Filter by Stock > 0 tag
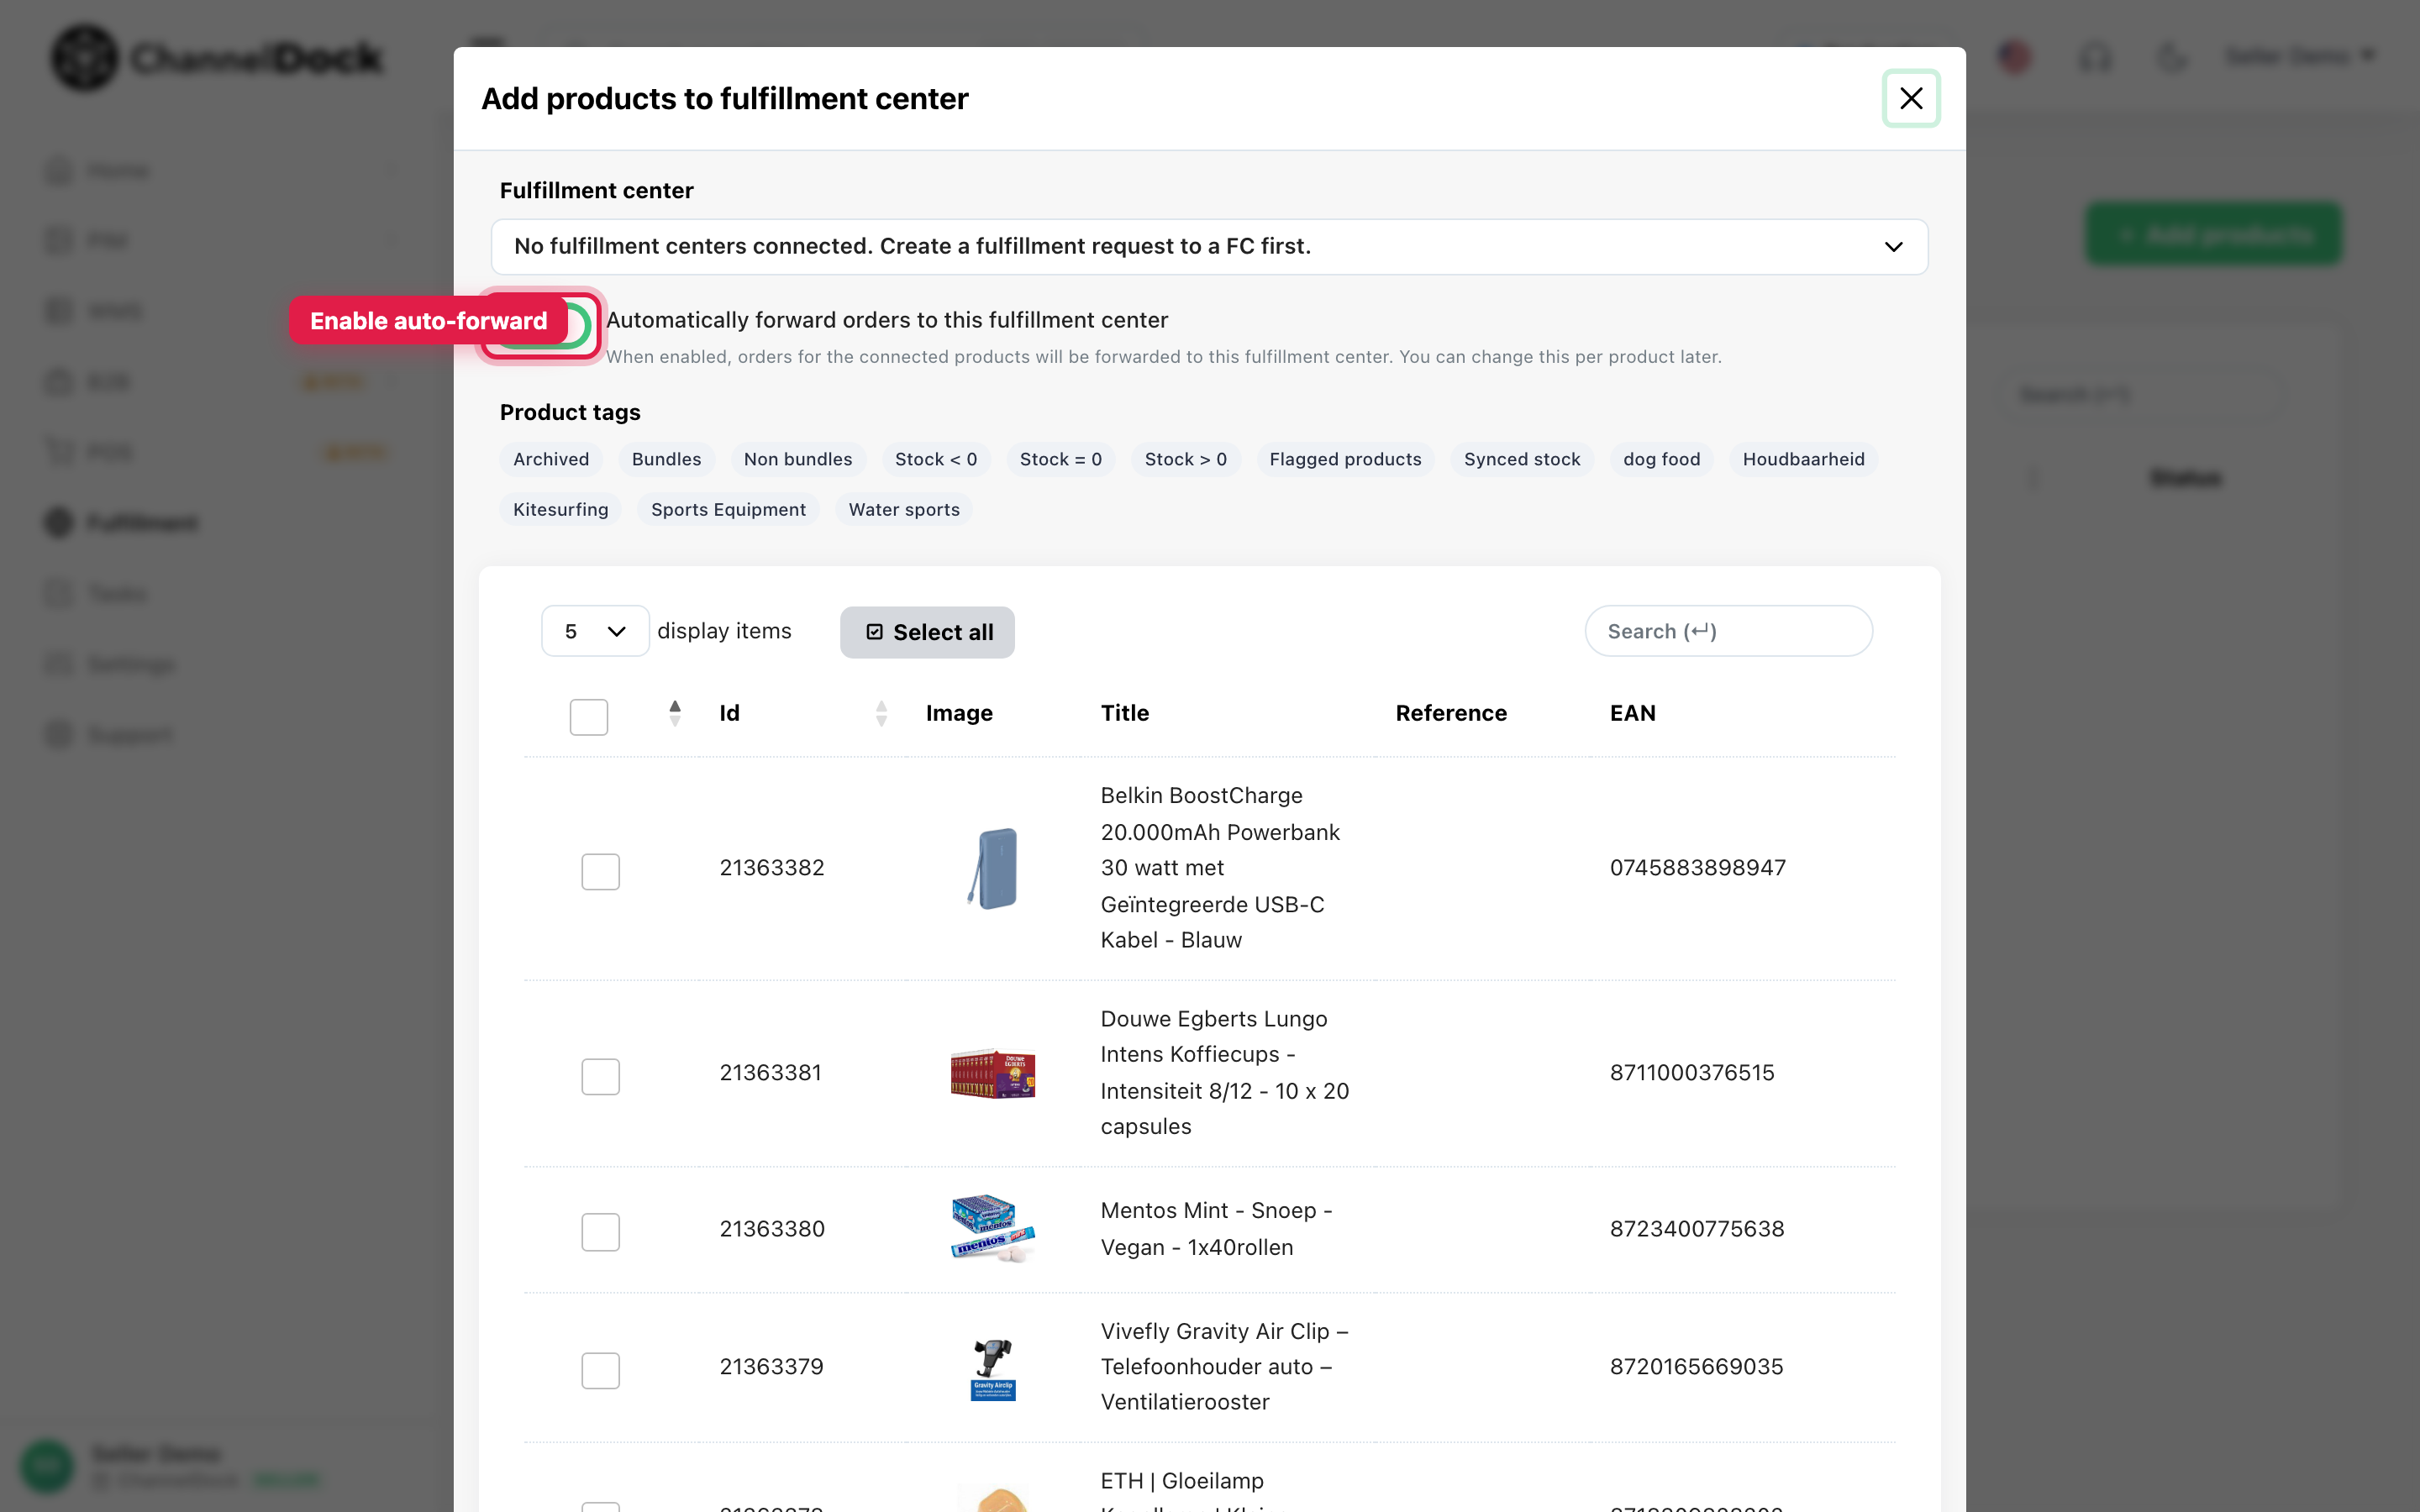Screen dimensions: 2420x1512 tap(1185, 459)
